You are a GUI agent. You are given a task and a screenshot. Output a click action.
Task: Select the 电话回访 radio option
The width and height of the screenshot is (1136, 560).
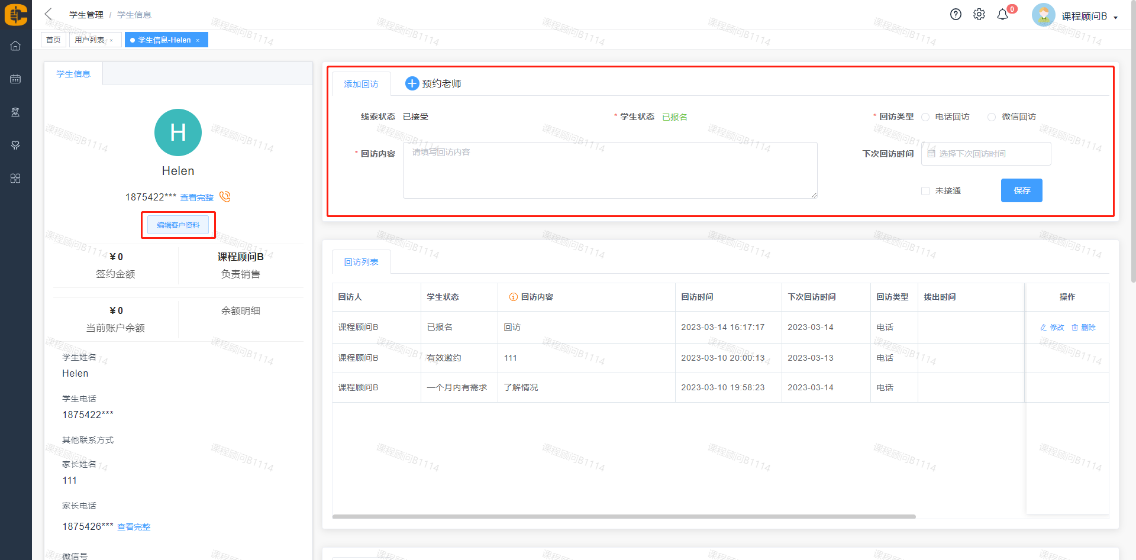point(925,117)
